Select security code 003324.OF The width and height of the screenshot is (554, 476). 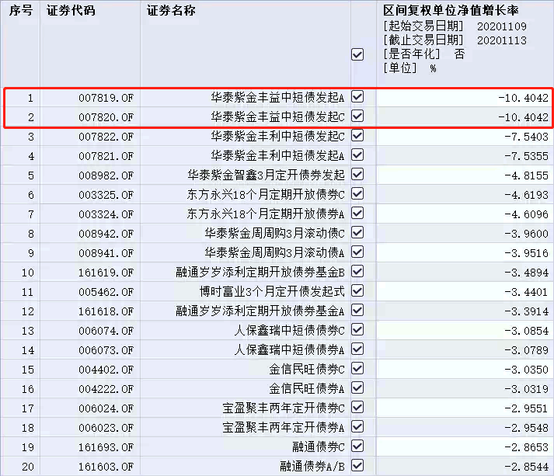click(x=106, y=214)
